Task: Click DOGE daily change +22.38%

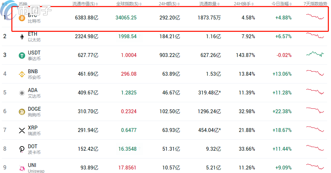Action: (x=282, y=111)
